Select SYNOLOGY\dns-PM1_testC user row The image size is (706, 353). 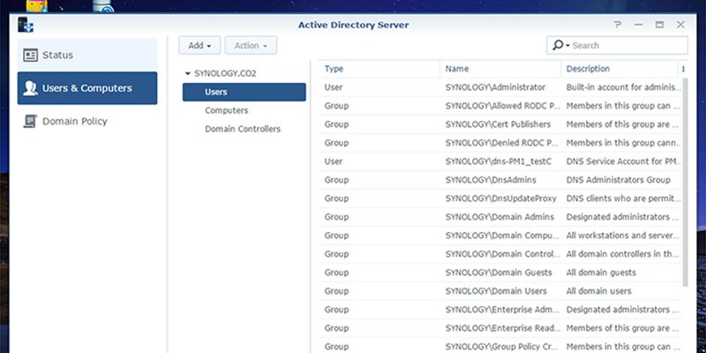tap(500, 161)
